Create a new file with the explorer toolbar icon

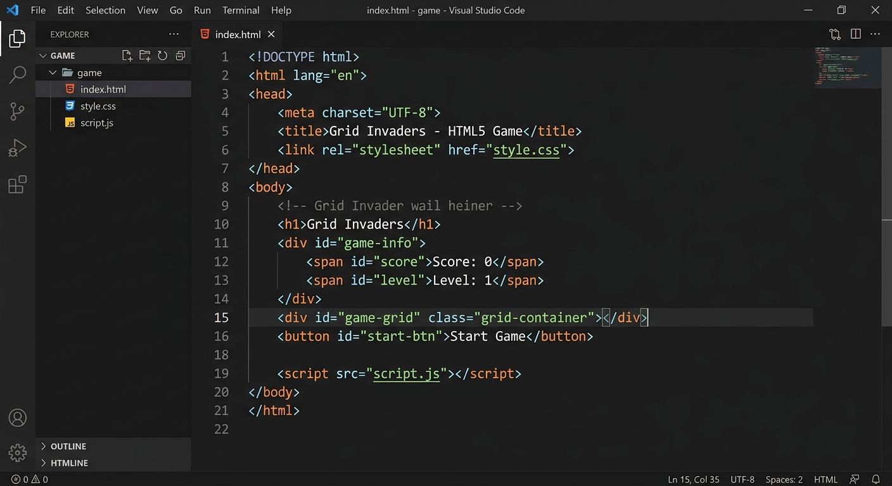(127, 55)
